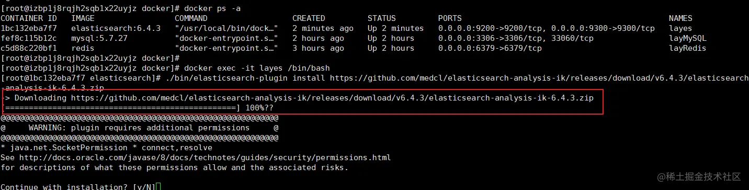Click the layRedis container name
This screenshot has height=190, width=749.
pyautogui.click(x=687, y=48)
